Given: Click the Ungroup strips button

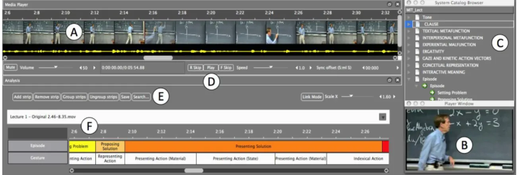Looking at the screenshot, I should (x=103, y=97).
